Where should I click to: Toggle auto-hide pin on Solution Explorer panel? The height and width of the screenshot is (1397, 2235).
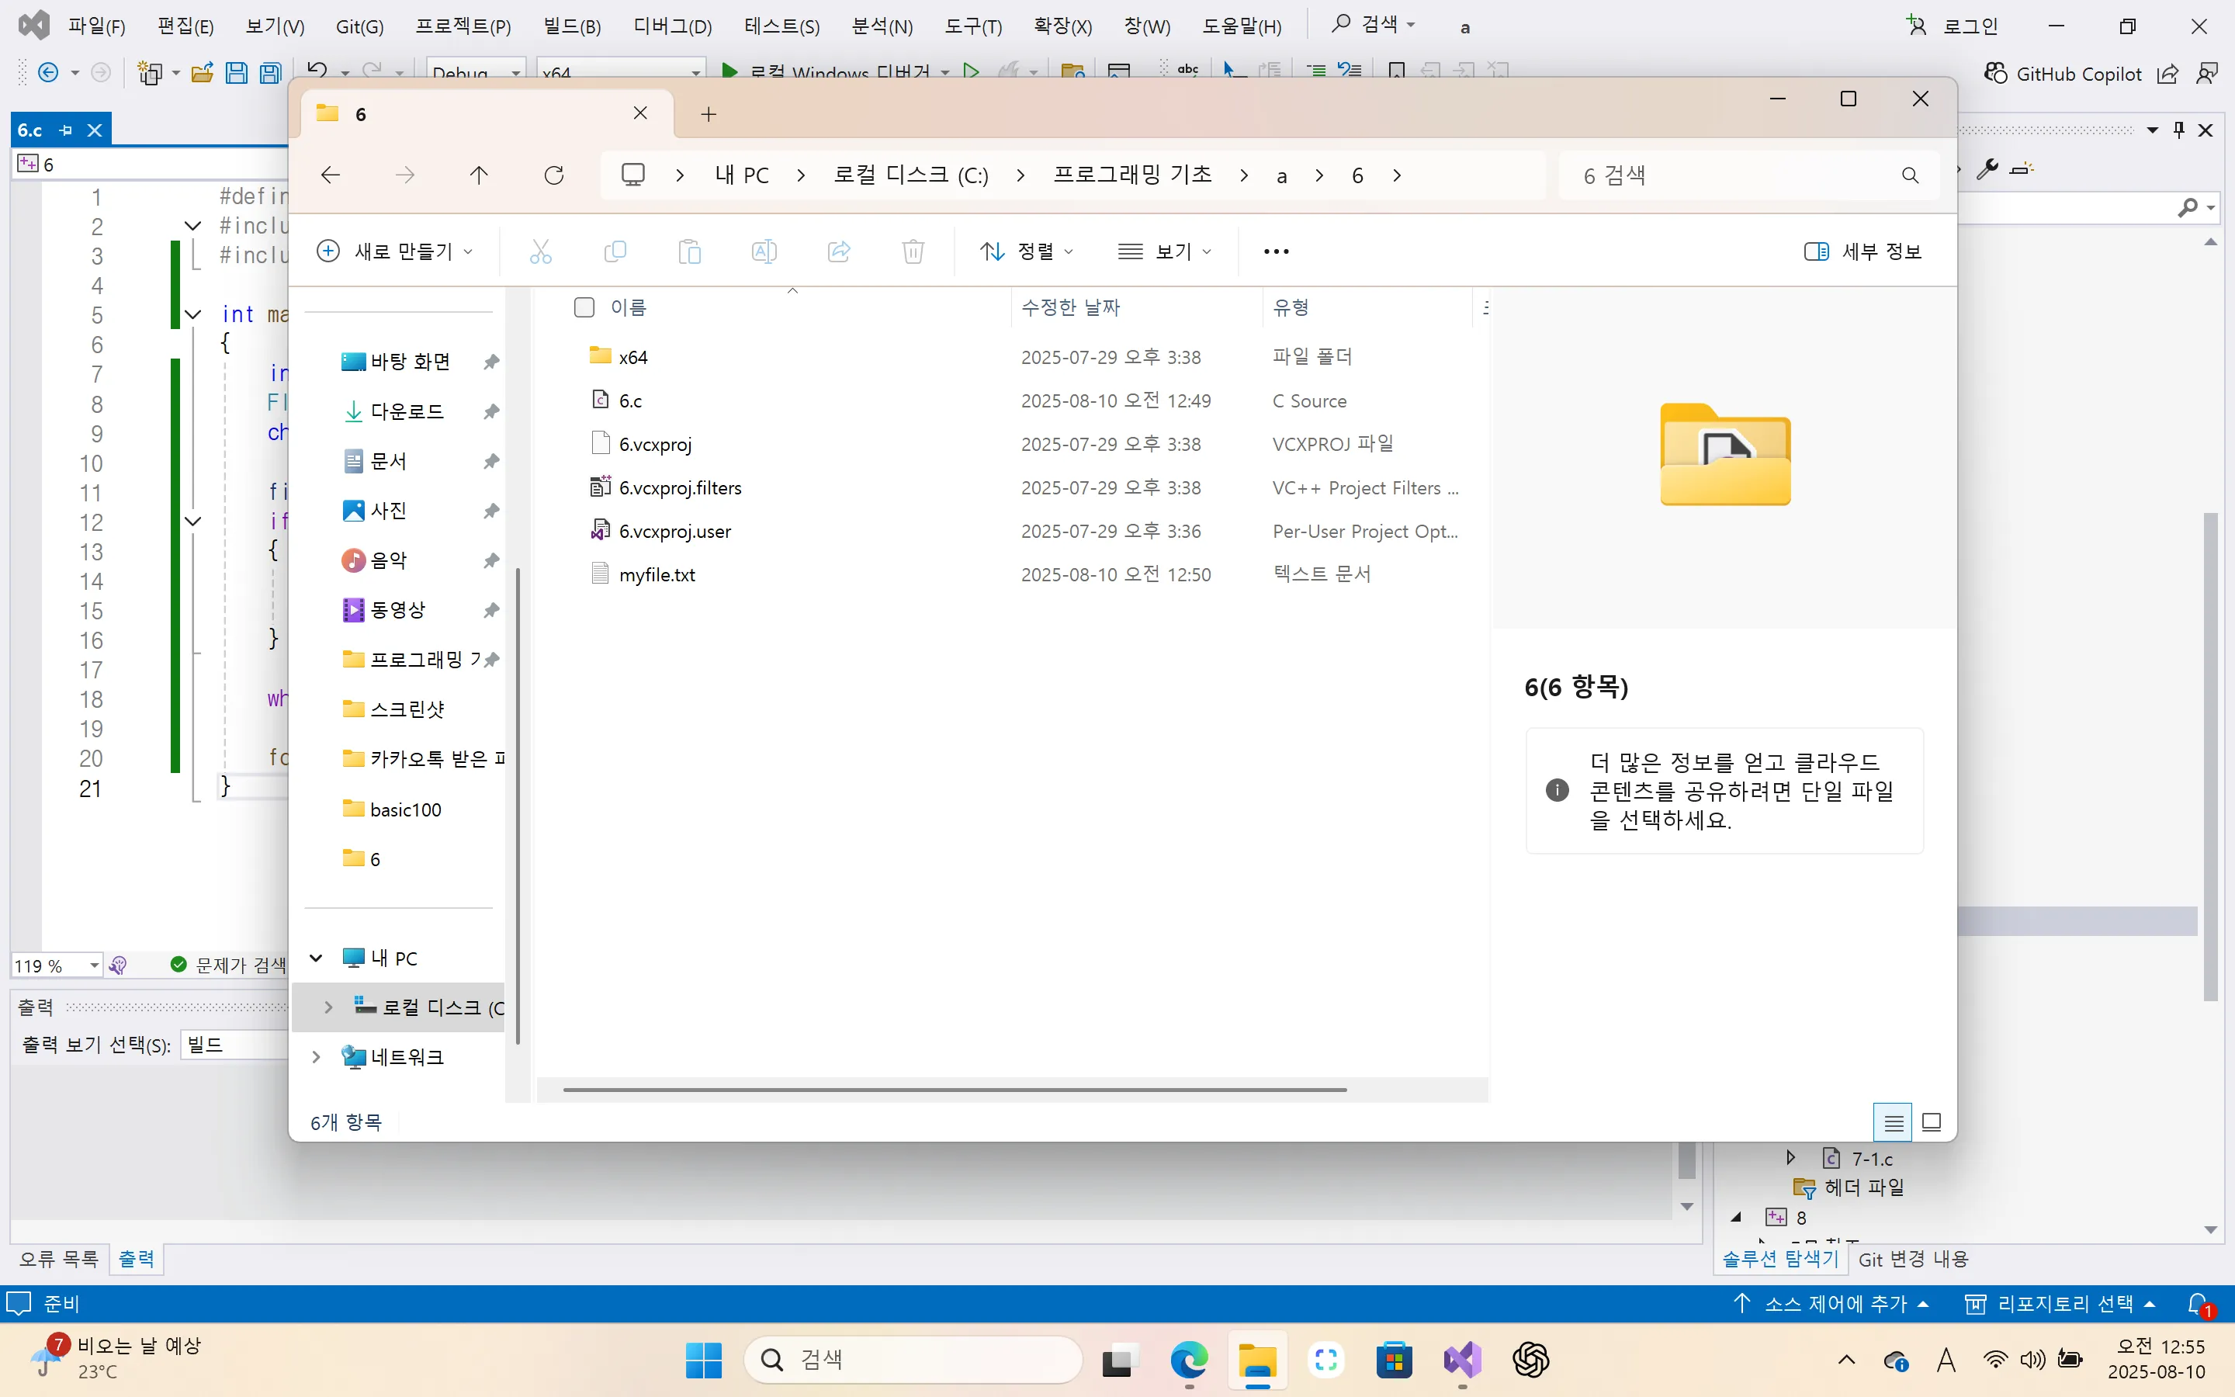click(2178, 130)
